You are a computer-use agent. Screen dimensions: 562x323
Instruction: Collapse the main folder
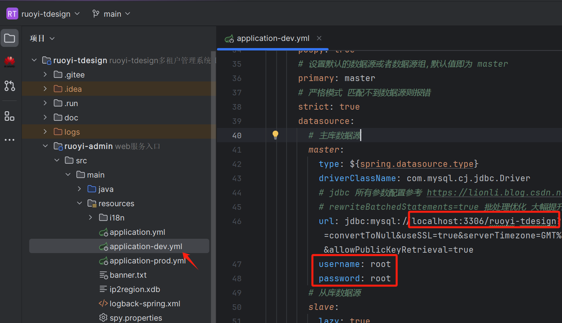[x=68, y=175]
